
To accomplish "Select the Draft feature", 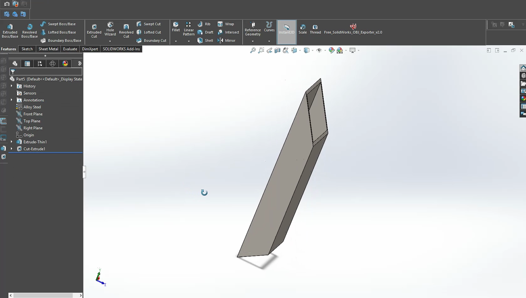I will 205,32.
